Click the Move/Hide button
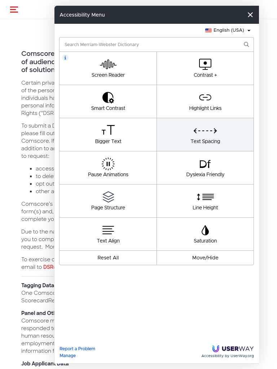The image size is (277, 369). (205, 258)
